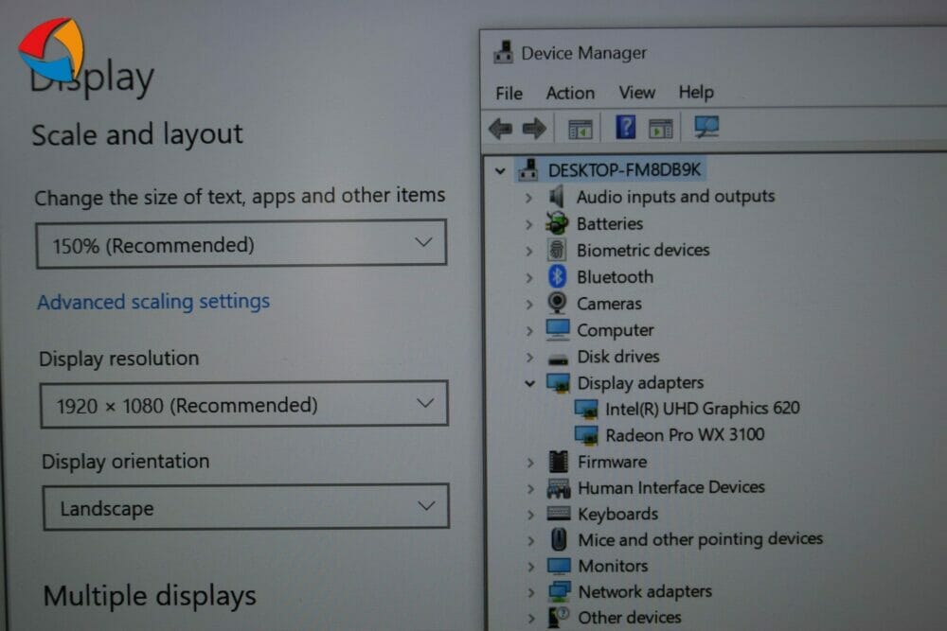Screen dimensions: 947x631
Task: Click the Cameras webcam icon
Action: (x=557, y=303)
